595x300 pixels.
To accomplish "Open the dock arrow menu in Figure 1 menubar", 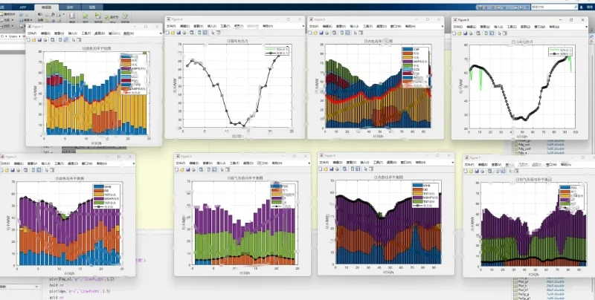I will 161,33.
